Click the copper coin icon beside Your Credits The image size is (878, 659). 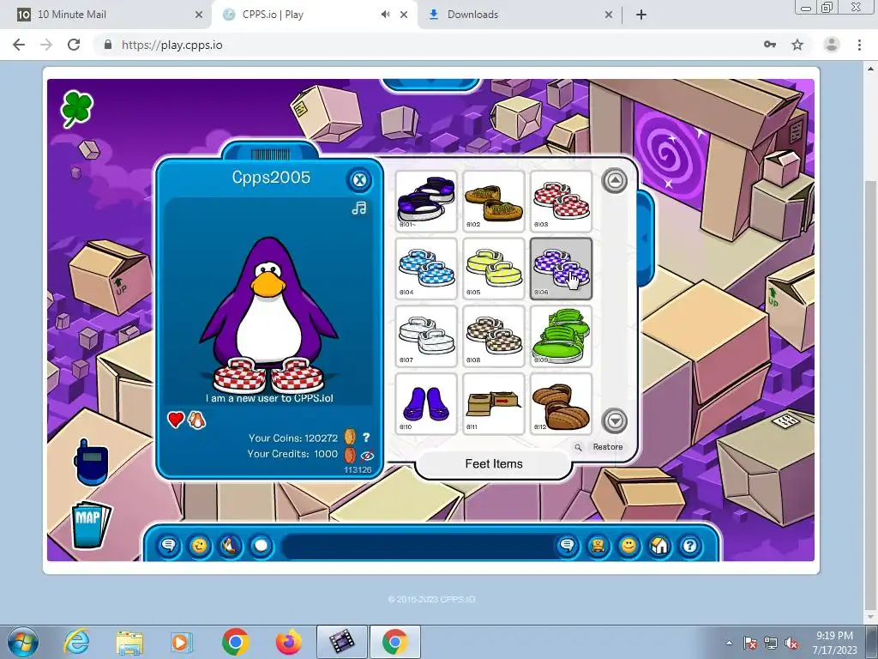350,455
